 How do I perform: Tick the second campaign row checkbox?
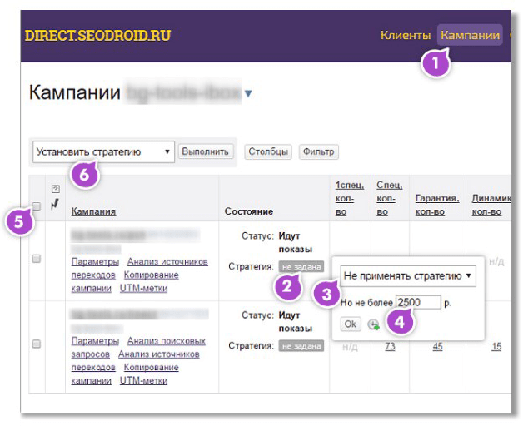[x=37, y=344]
